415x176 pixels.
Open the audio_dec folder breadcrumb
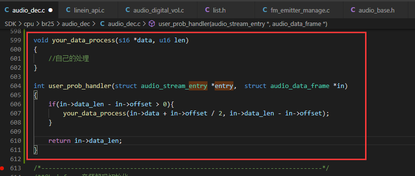76,24
